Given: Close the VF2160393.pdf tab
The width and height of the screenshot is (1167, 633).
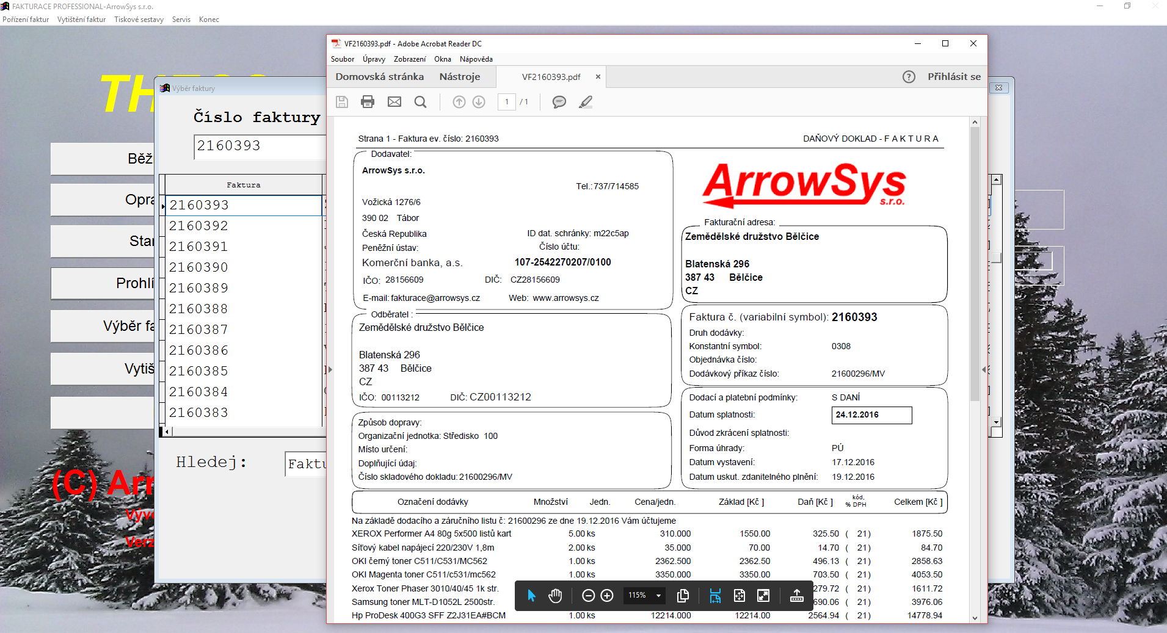Looking at the screenshot, I should coord(598,77).
